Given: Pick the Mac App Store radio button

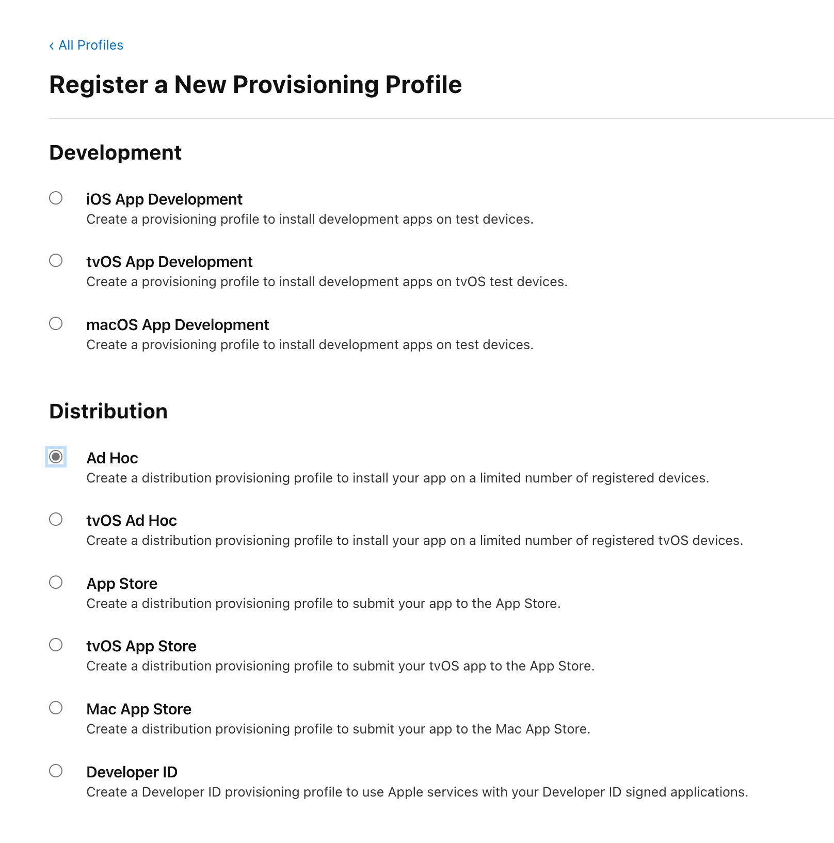Looking at the screenshot, I should click(x=56, y=708).
